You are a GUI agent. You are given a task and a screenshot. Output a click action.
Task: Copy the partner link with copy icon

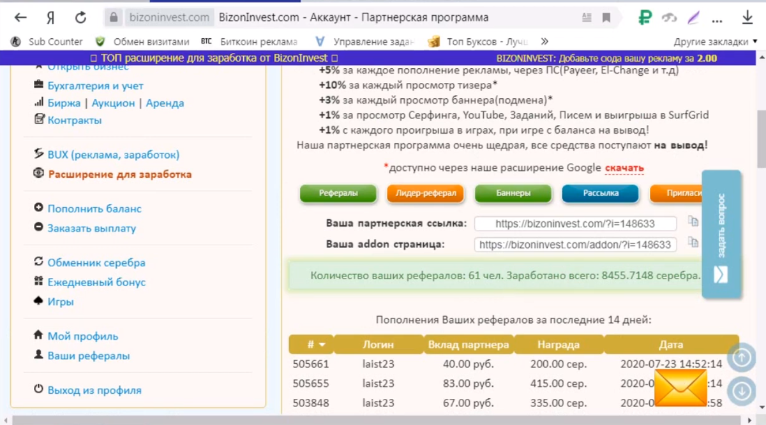coord(693,221)
